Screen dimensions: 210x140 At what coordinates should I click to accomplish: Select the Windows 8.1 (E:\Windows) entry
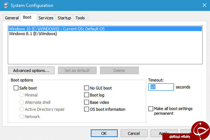tap(105, 34)
